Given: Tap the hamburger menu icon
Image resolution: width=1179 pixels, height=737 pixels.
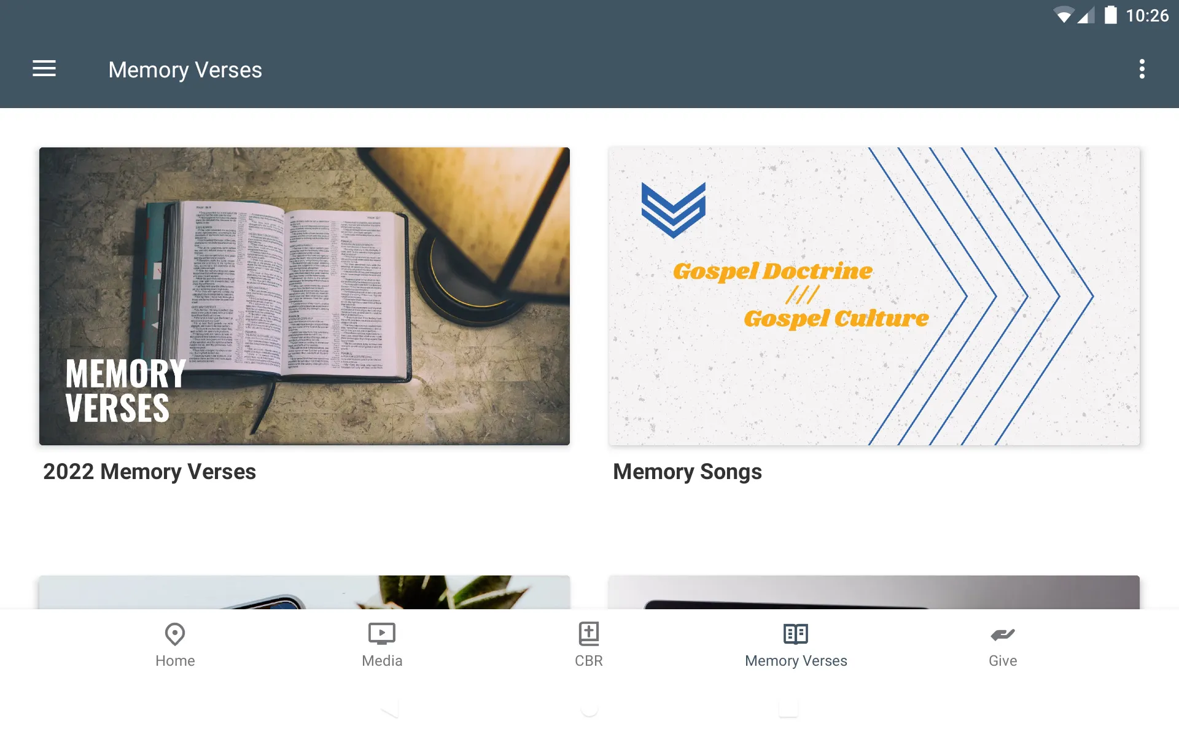Looking at the screenshot, I should tap(44, 69).
